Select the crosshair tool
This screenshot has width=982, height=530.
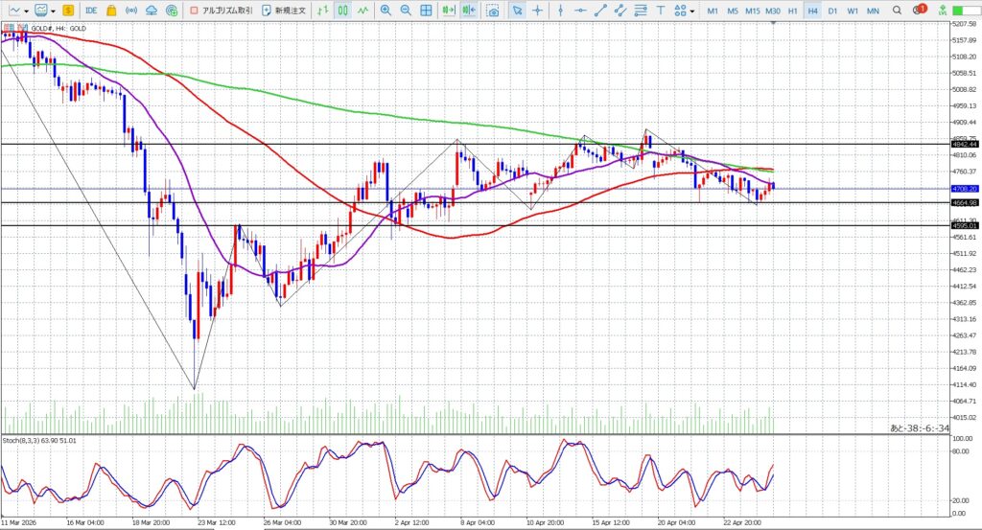click(537, 11)
